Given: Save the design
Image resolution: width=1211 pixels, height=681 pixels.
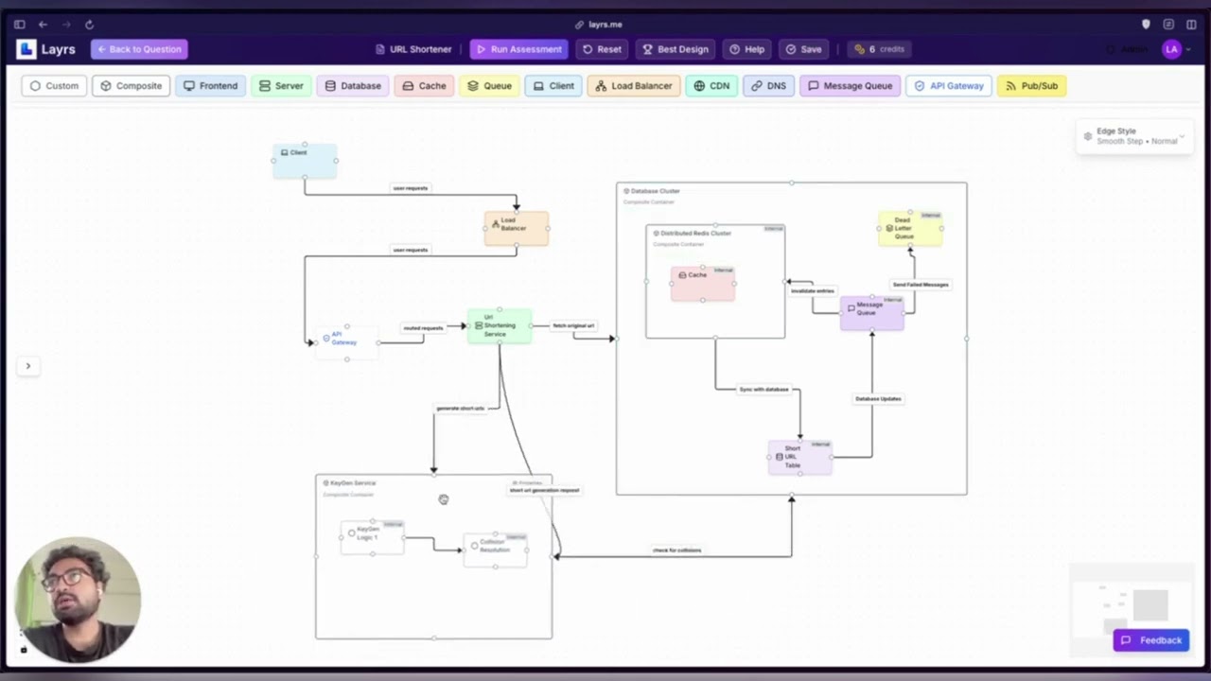Looking at the screenshot, I should point(803,49).
